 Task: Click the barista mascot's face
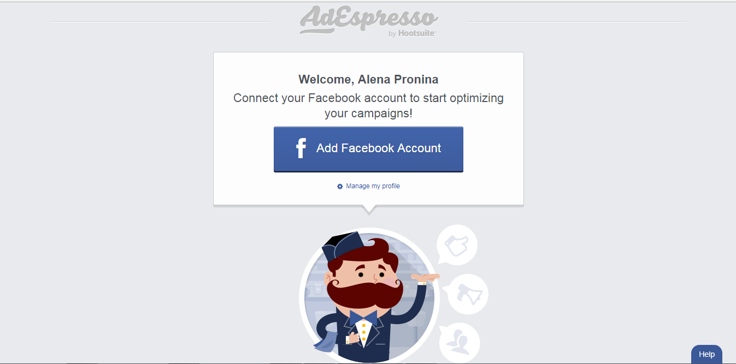click(x=365, y=271)
